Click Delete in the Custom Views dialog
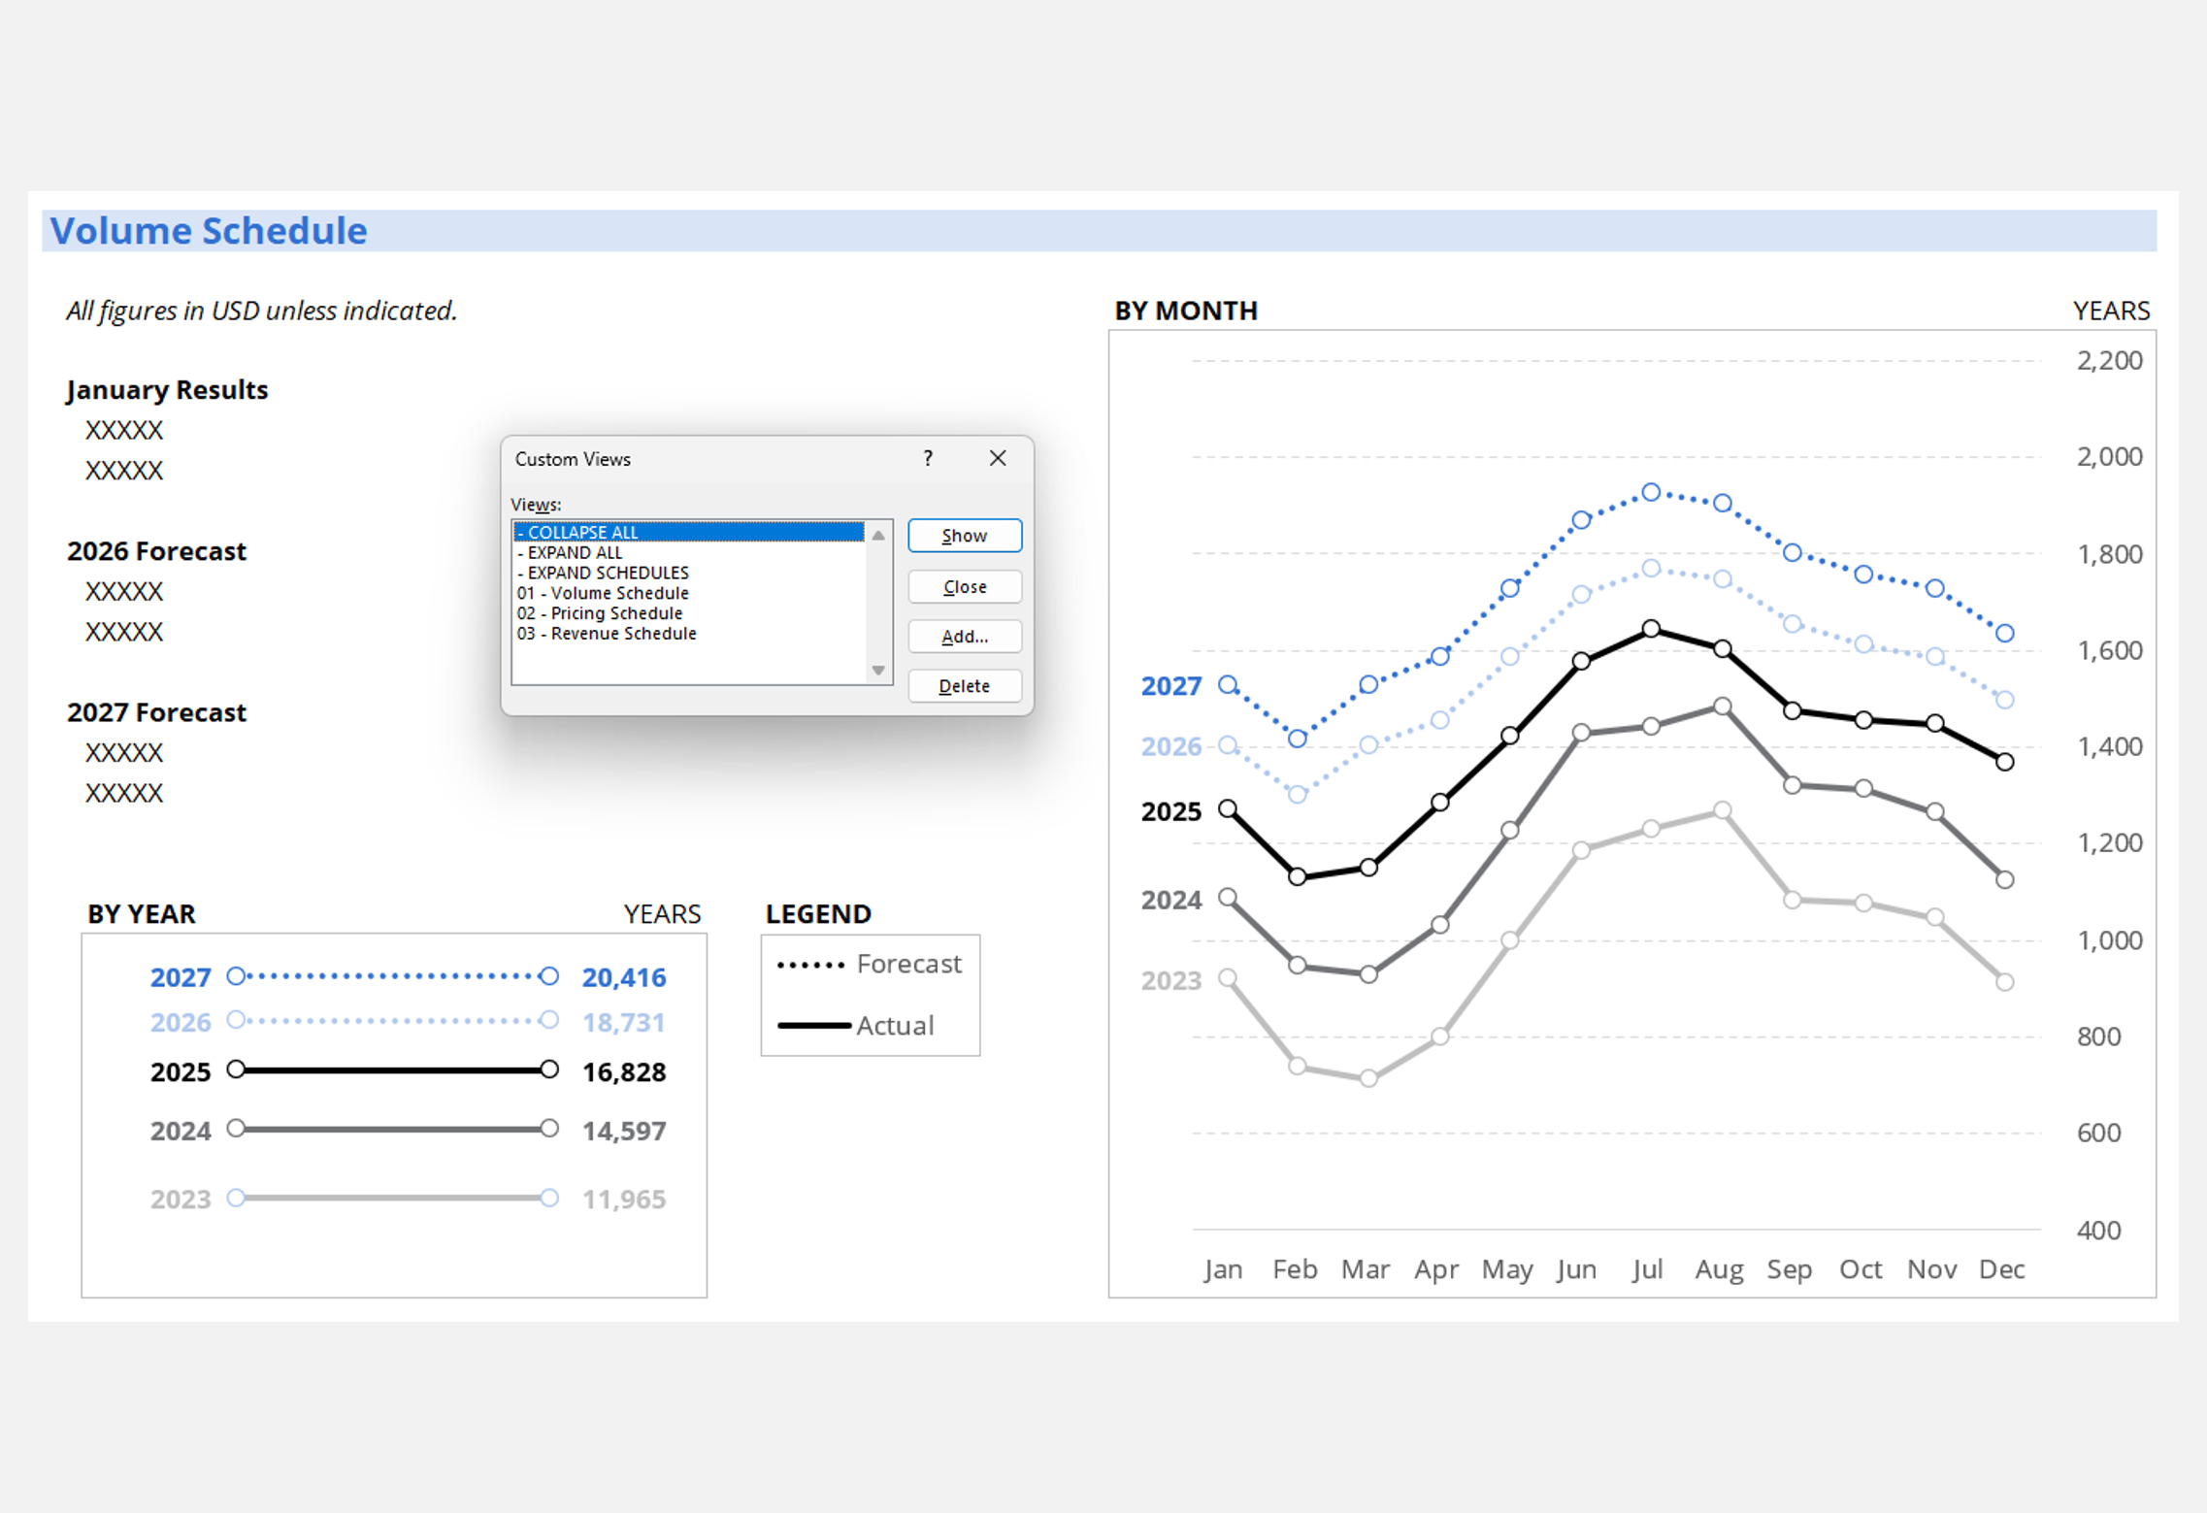This screenshot has height=1513, width=2207. pyautogui.click(x=964, y=686)
